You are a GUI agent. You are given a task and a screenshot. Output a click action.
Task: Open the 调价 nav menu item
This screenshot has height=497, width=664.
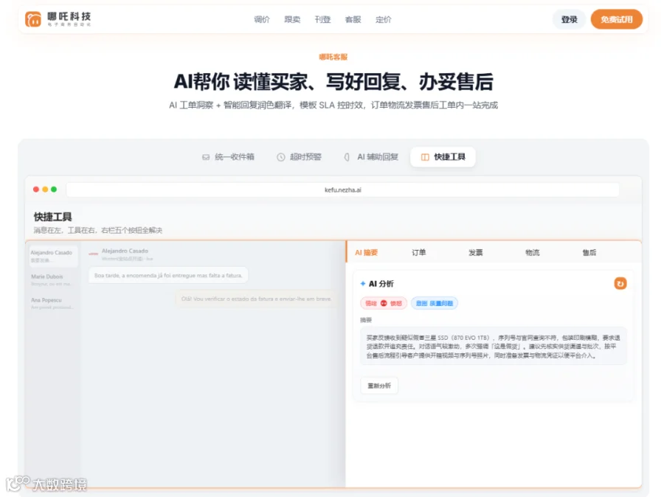tap(262, 19)
